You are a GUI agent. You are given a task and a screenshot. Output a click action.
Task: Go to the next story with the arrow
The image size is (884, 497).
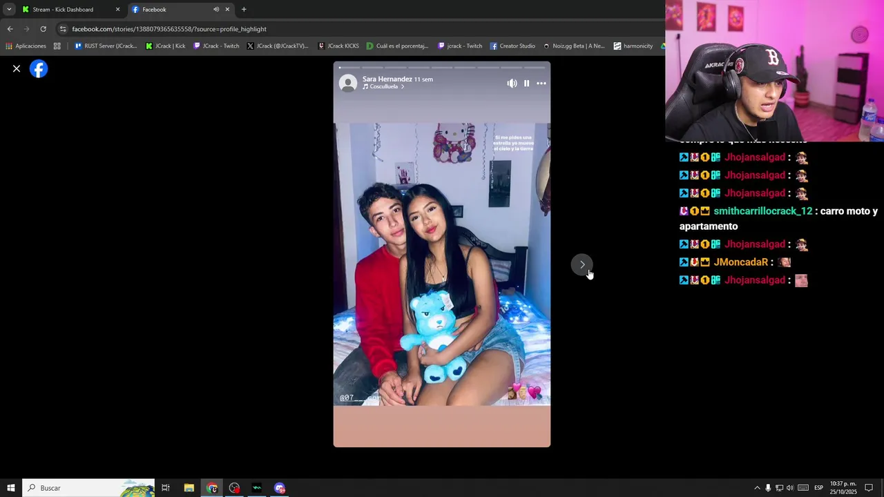point(582,264)
